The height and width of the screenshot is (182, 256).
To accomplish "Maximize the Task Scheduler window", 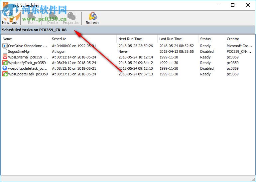I will (x=233, y=5).
